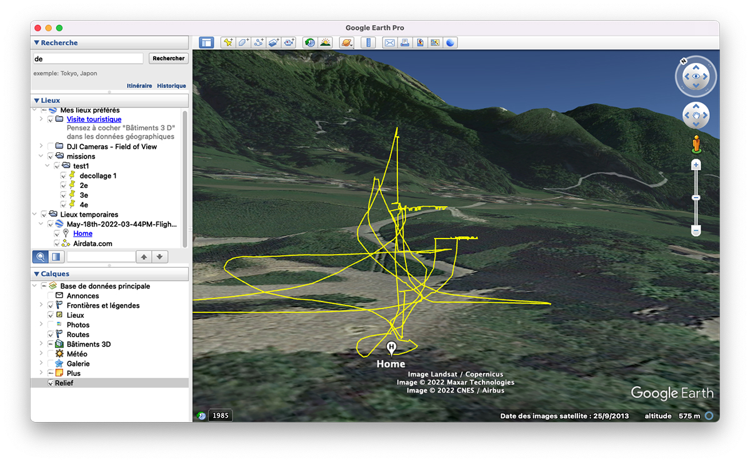The height and width of the screenshot is (462, 750).
Task: Select the 3e placemark item
Action: coord(84,195)
